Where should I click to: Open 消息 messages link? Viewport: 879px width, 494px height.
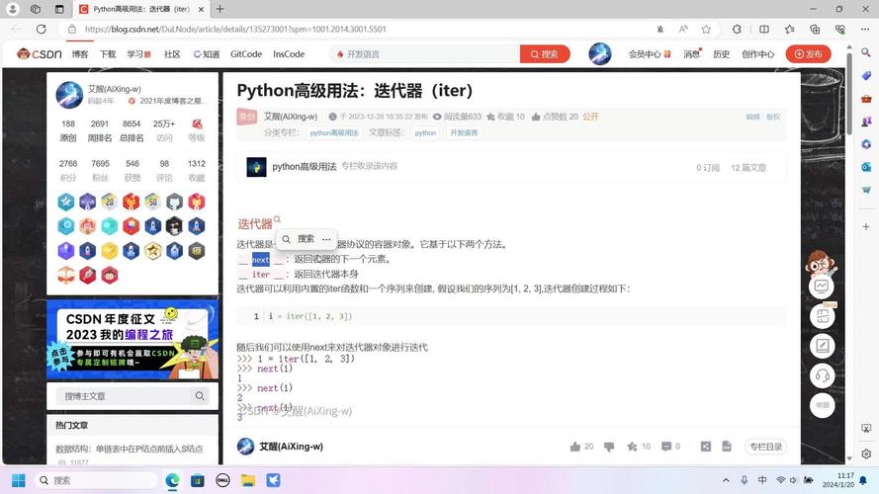point(692,53)
